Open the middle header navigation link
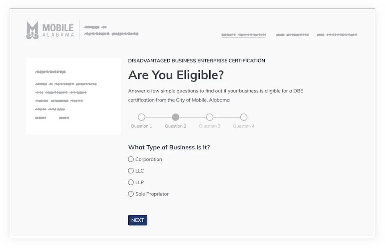 [292, 35]
